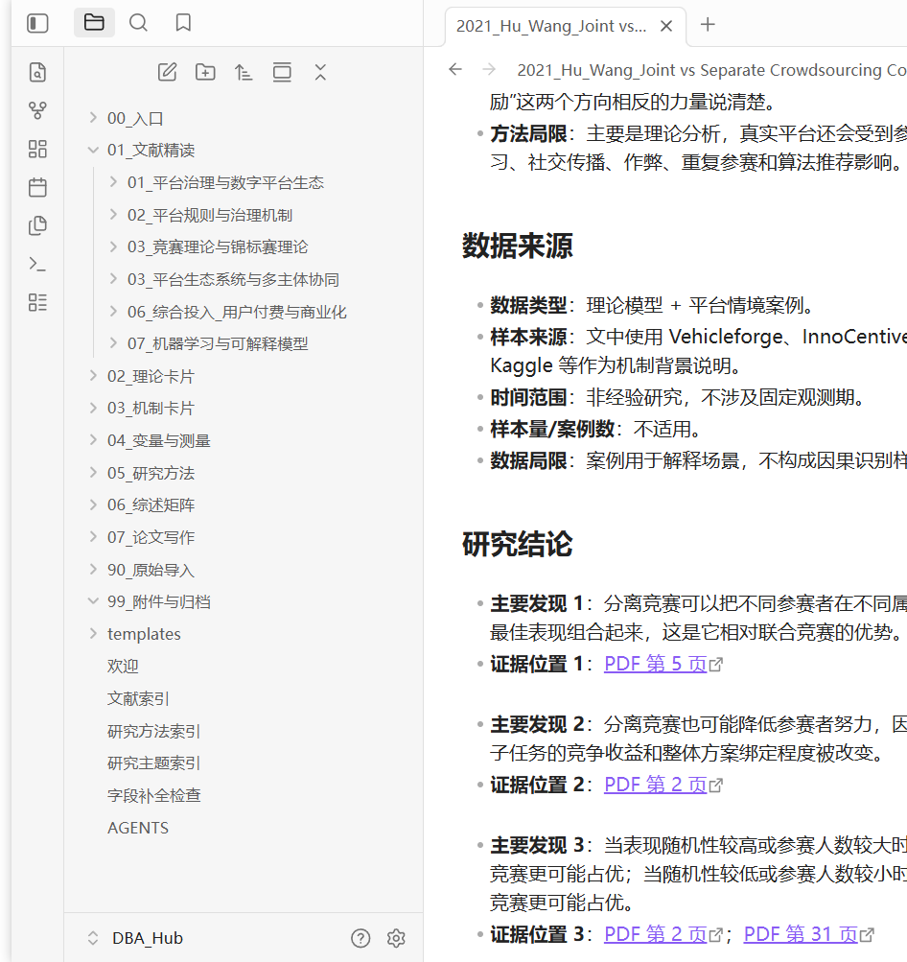Image resolution: width=907 pixels, height=962 pixels.
Task: Open the 文献索引 note
Action: pos(138,699)
